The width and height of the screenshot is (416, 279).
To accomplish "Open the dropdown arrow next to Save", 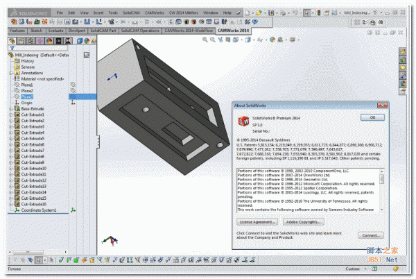I will tap(277, 12).
